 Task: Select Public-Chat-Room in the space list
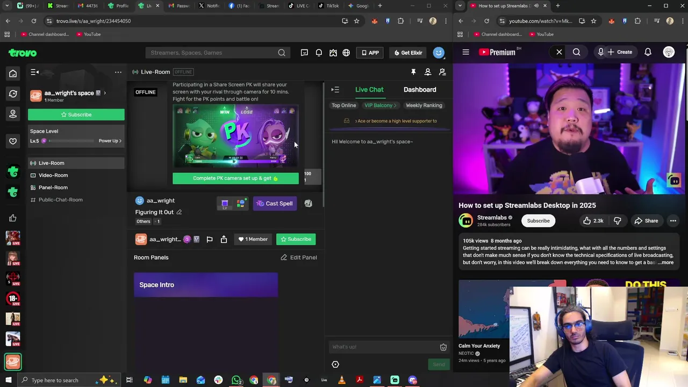(76, 199)
